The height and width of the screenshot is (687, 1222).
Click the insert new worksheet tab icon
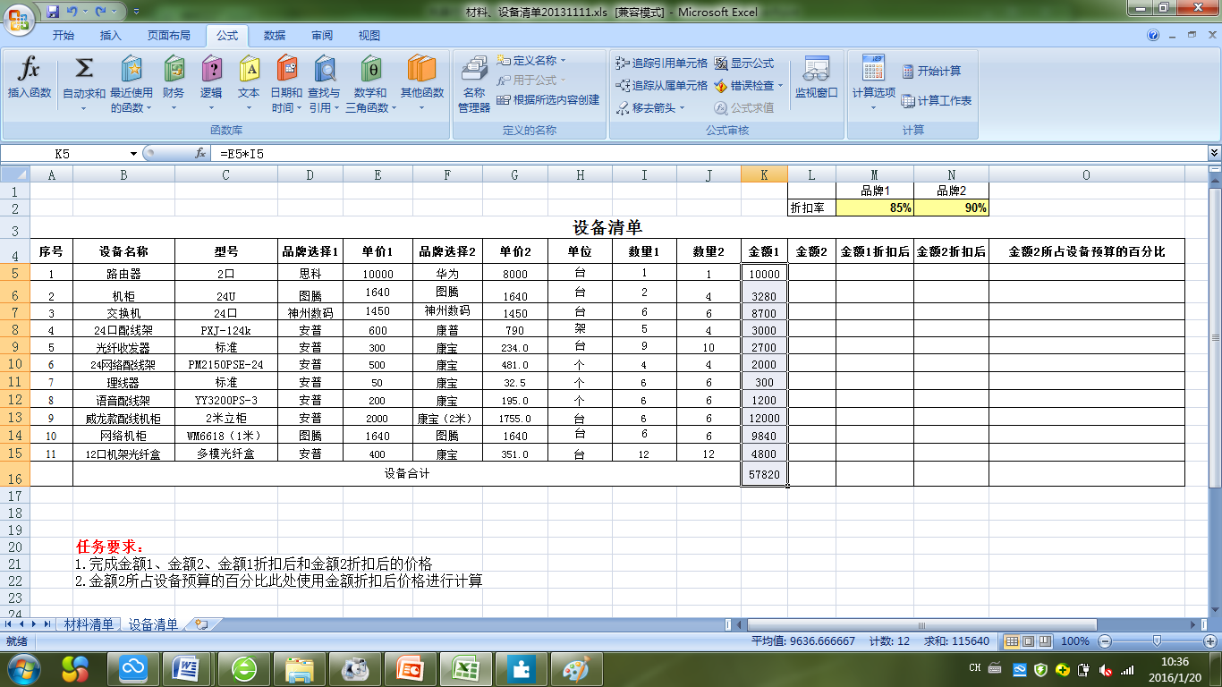(200, 624)
